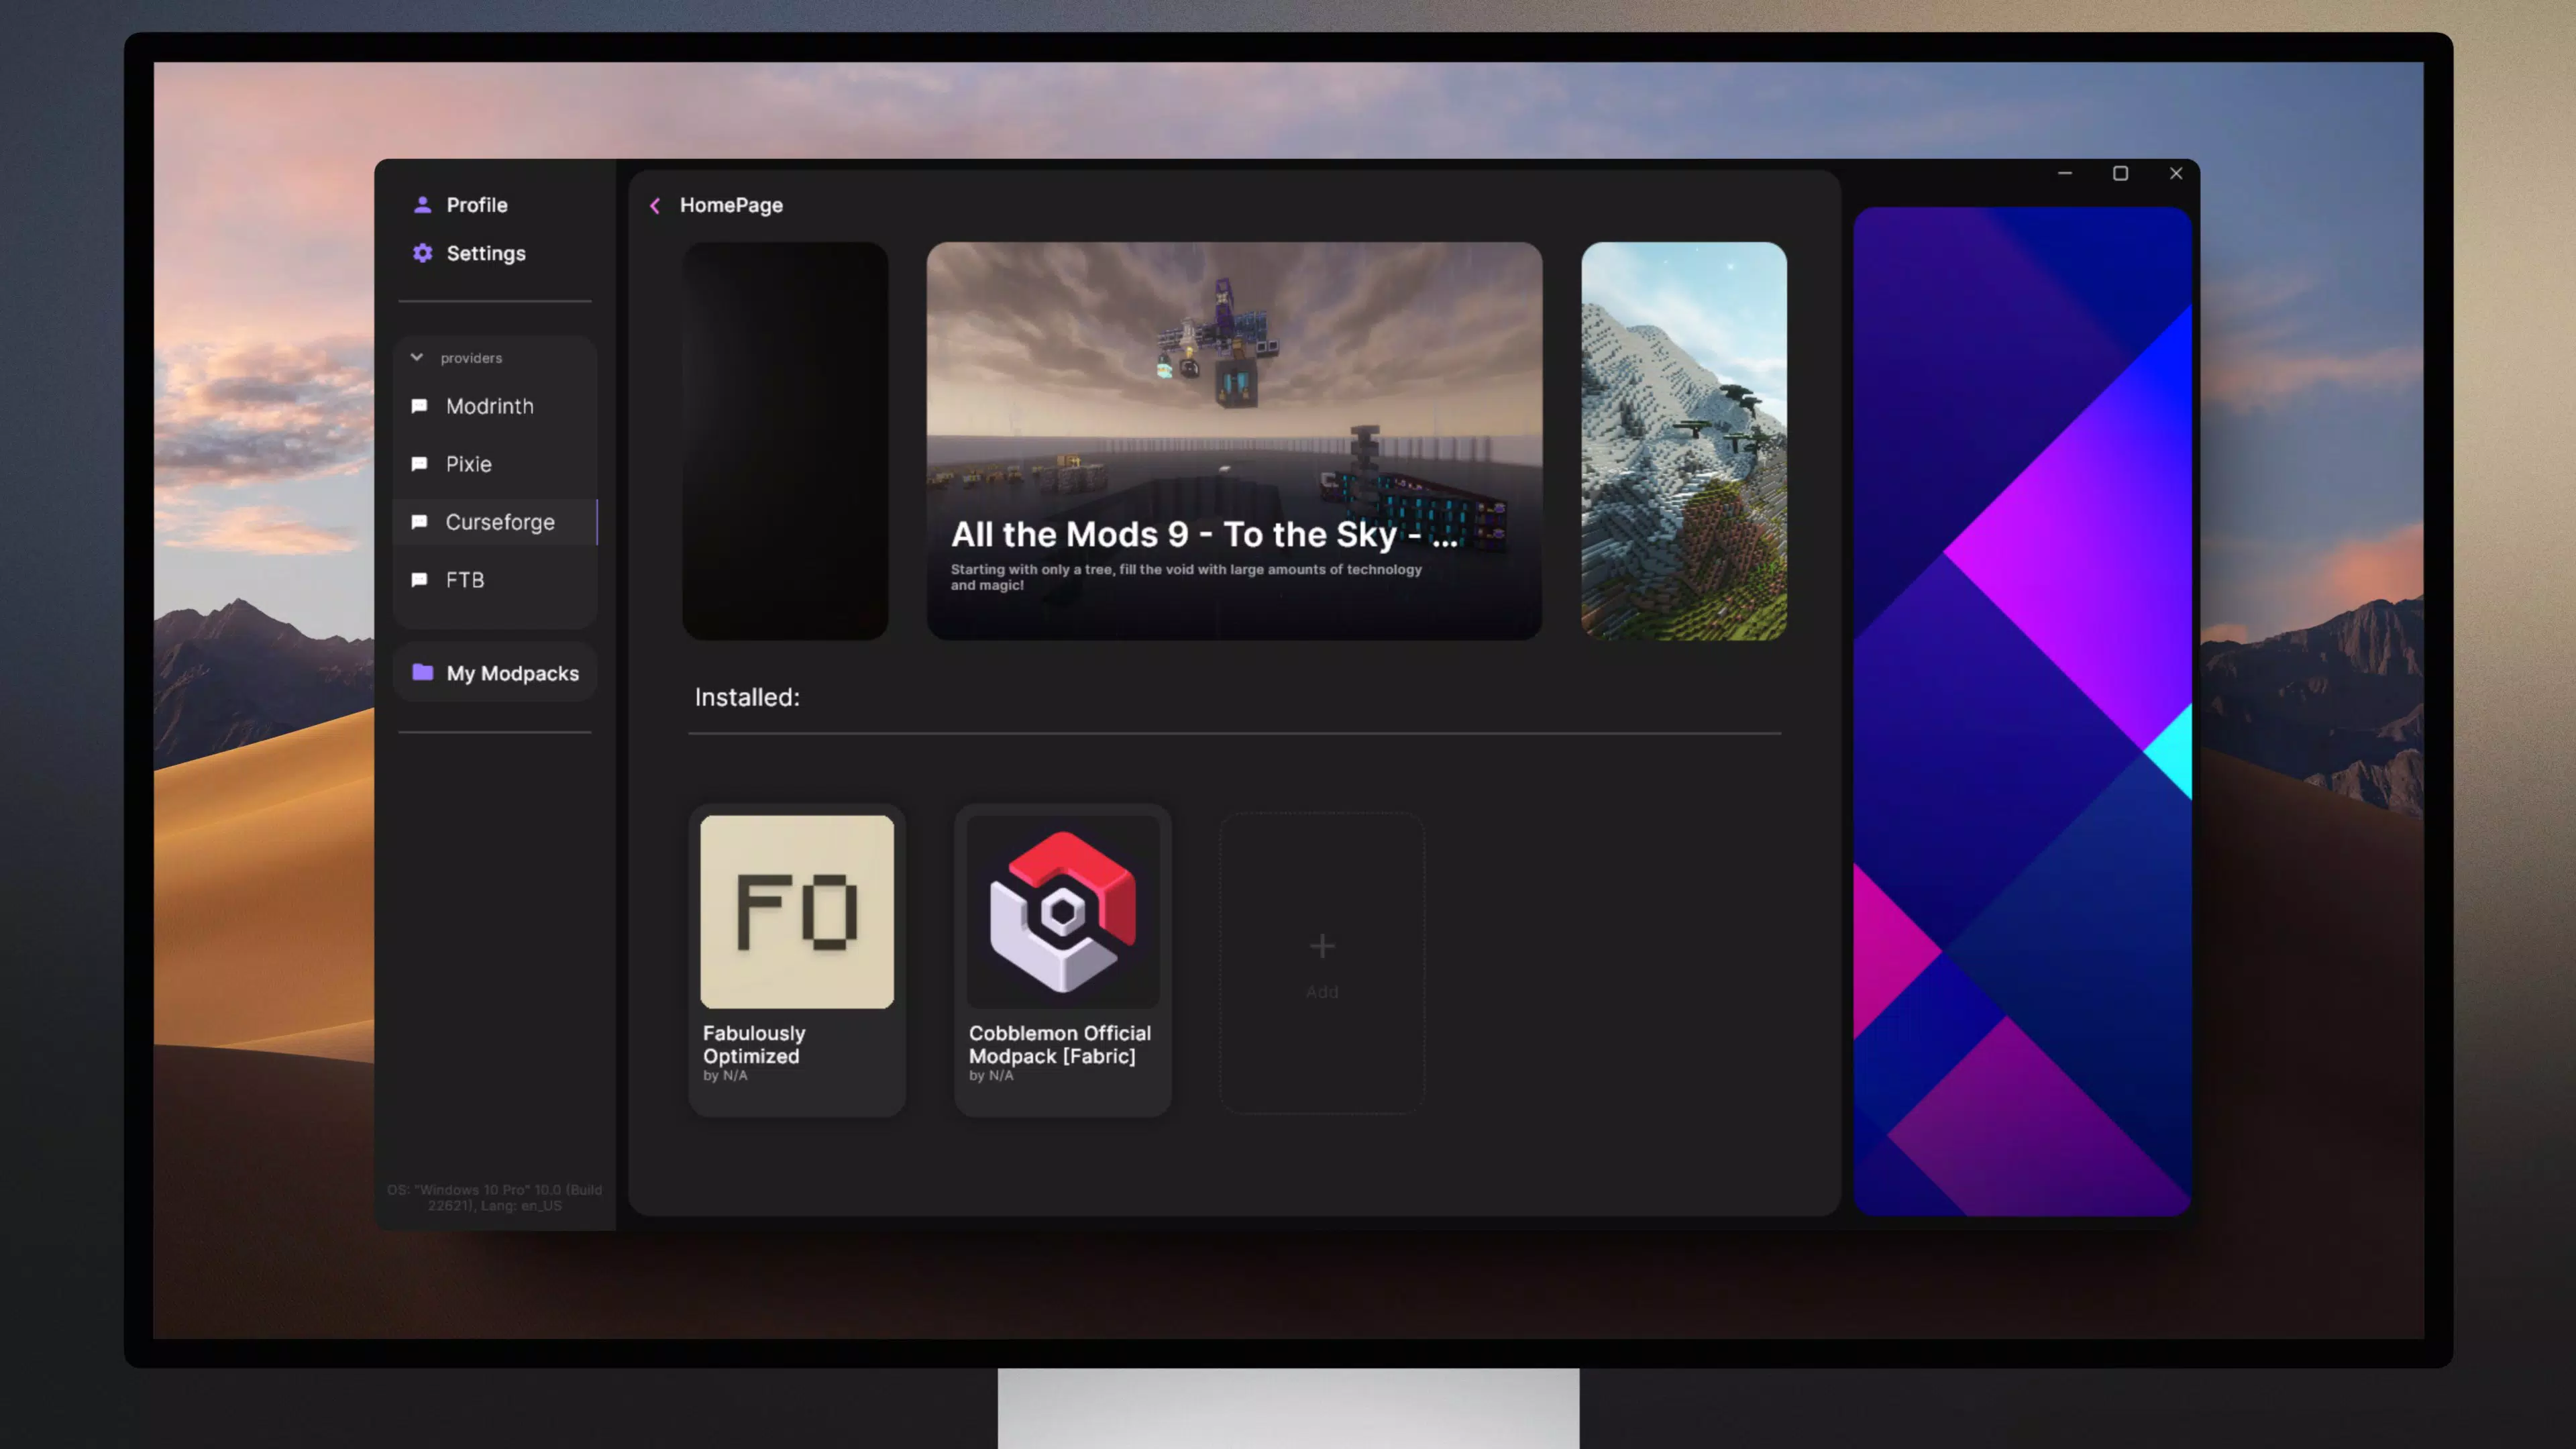The width and height of the screenshot is (2576, 1449).
Task: Select the dark carousel card on the left
Action: coord(785,441)
